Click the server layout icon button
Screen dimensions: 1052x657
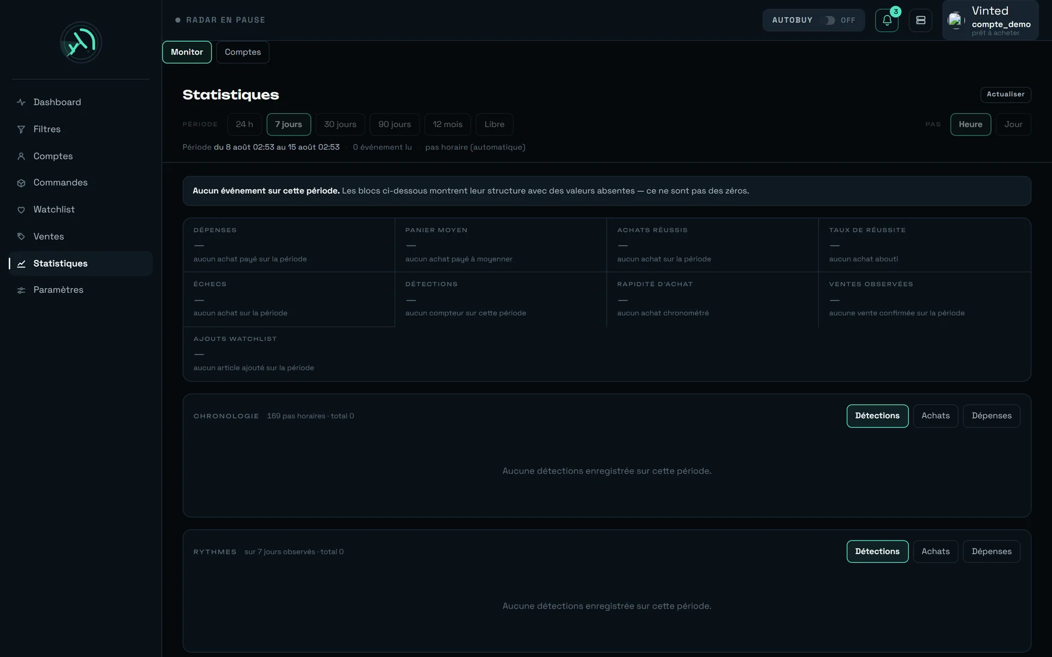[x=921, y=20]
